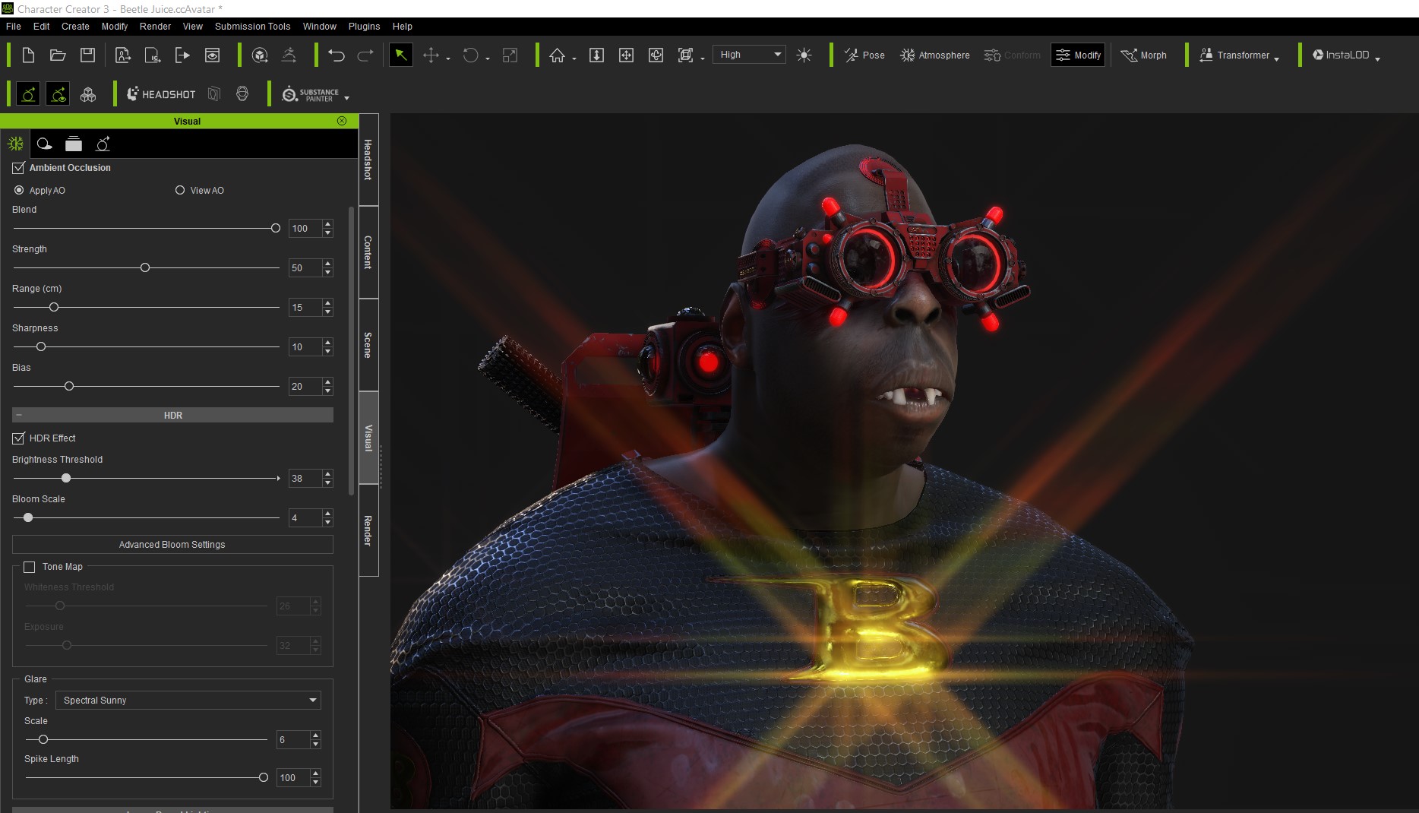Click the Visual panel vertical scrollbar
The height and width of the screenshot is (813, 1419).
pyautogui.click(x=351, y=350)
